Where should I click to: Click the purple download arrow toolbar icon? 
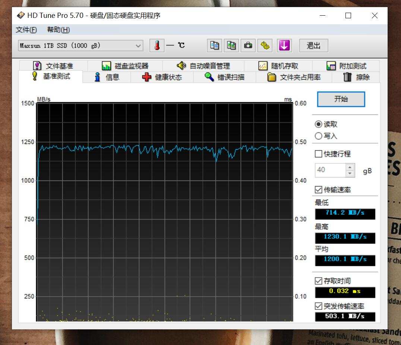[x=284, y=45]
